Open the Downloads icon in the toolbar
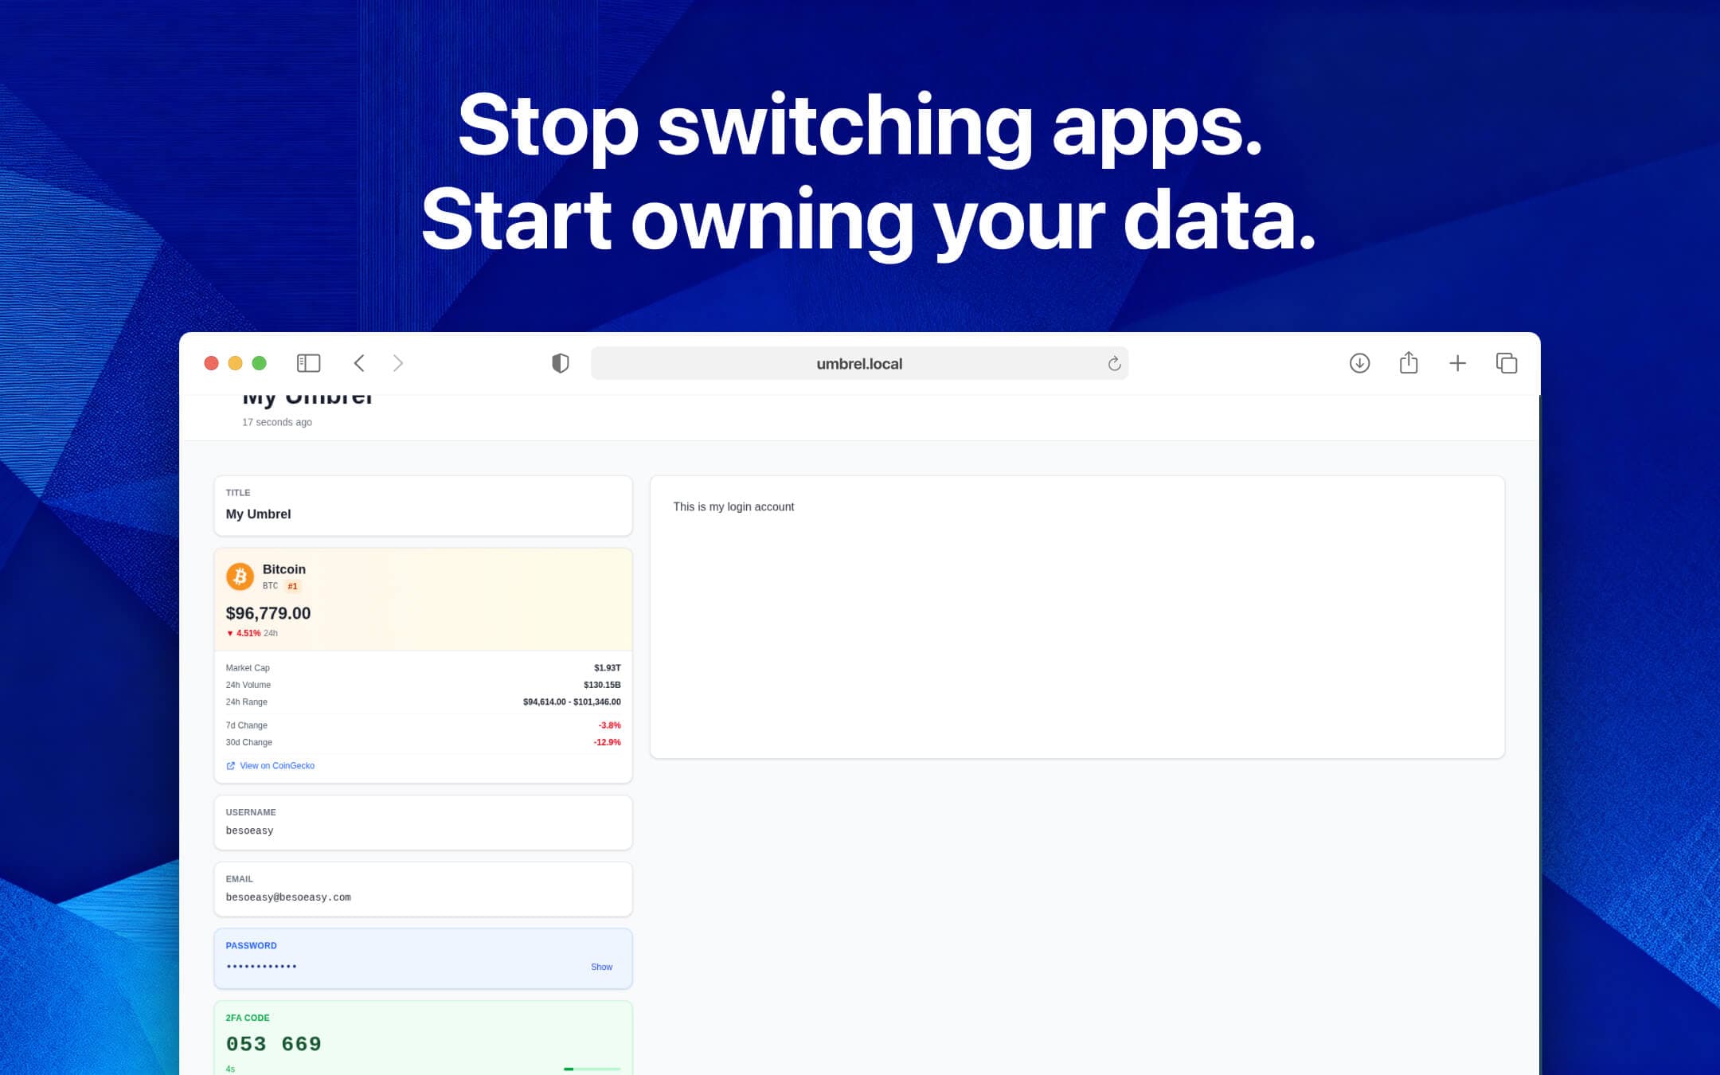Image resolution: width=1720 pixels, height=1075 pixels. click(1359, 363)
